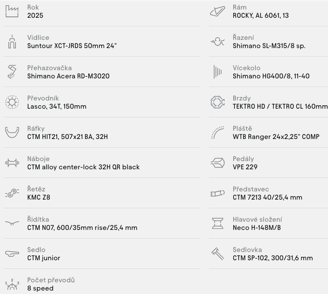Click the rear derailleur icon beside Přehazovačka
The height and width of the screenshot is (294, 328).
12,72
